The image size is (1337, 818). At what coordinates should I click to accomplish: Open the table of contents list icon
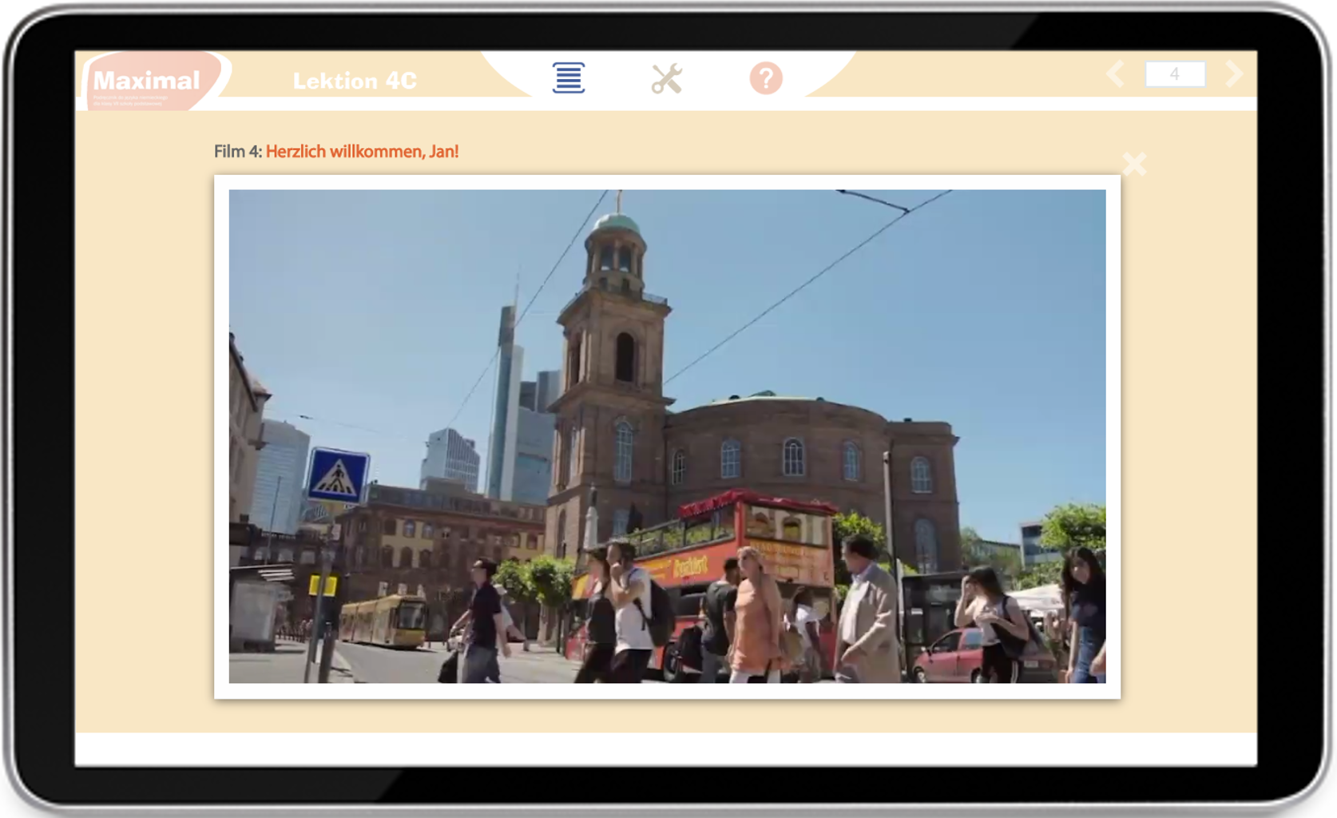(x=568, y=78)
